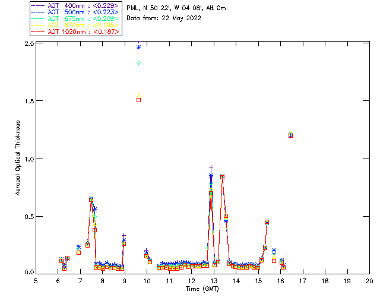
Task: Click the peak marker near 7.5 hours
Action: (91, 199)
